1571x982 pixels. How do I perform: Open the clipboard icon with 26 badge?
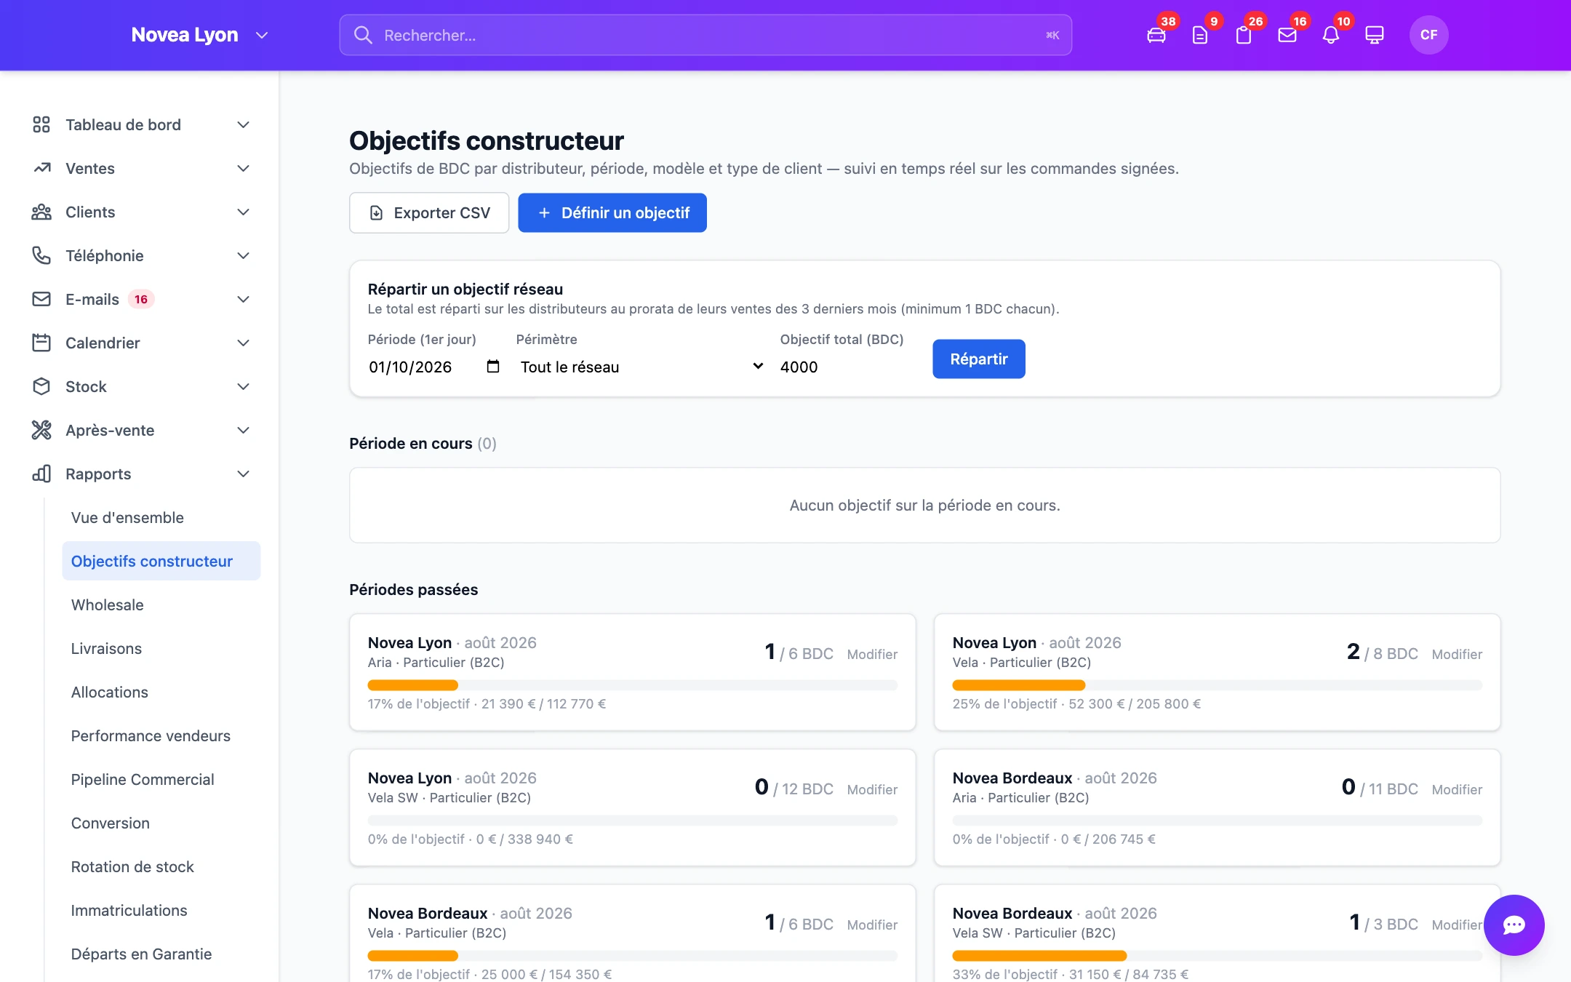[1244, 35]
